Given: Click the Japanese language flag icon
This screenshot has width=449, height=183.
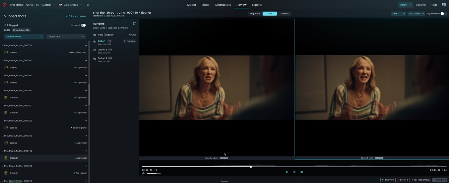Looking at the screenshot, I should click(61, 5).
